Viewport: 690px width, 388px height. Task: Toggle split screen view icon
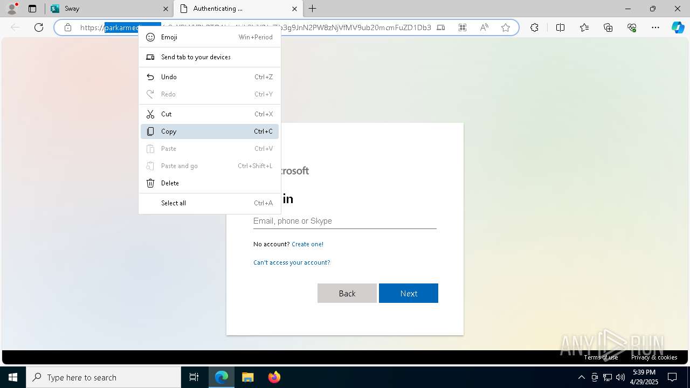pyautogui.click(x=560, y=27)
